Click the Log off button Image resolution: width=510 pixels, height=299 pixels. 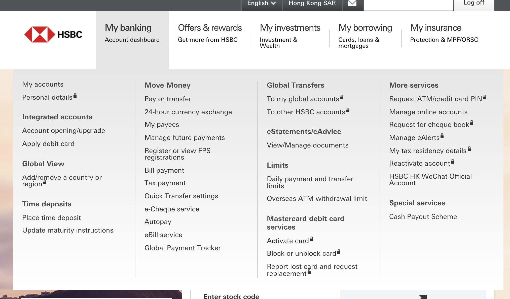(x=473, y=4)
